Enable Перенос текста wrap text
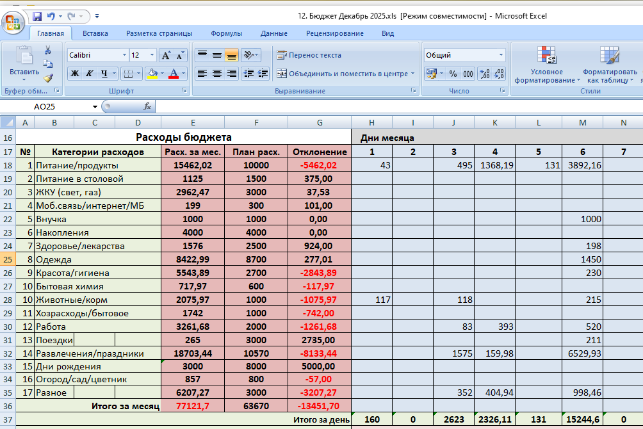Viewport: 643px width, 429px height. [309, 55]
